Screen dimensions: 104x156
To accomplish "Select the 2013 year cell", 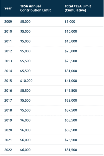I will [8, 61].
